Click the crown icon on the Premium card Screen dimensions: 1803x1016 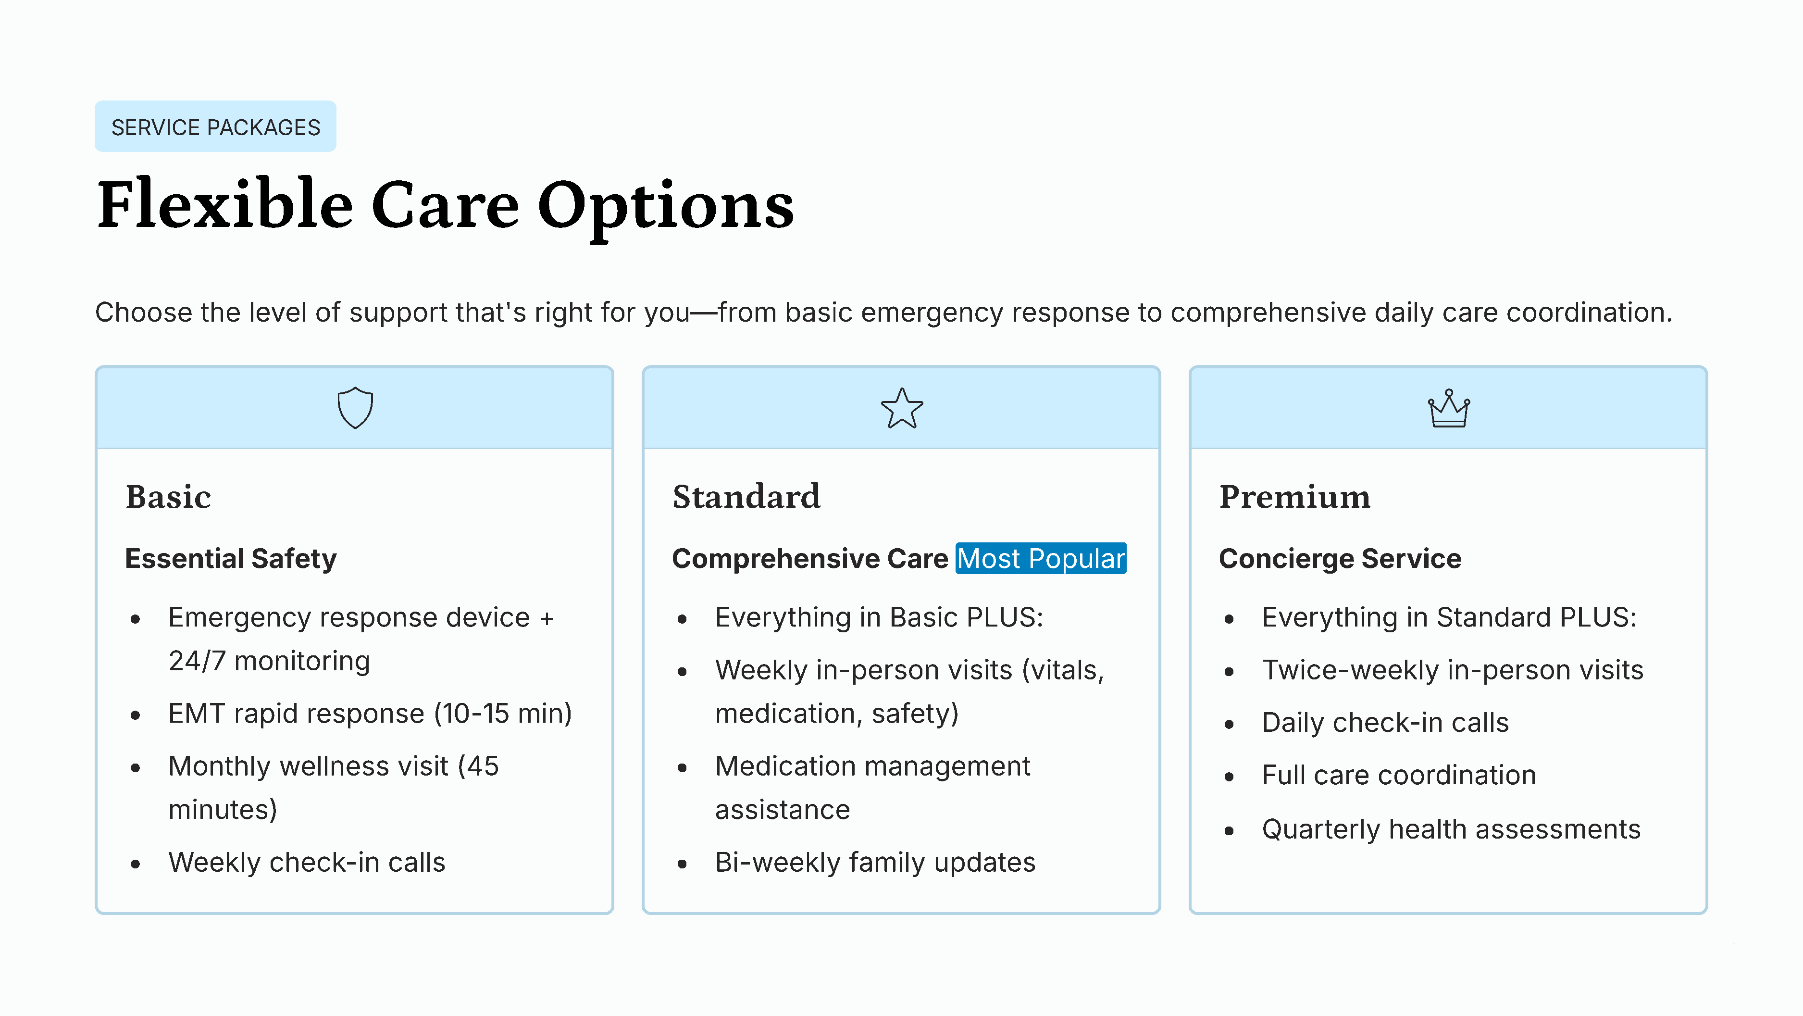pos(1448,408)
